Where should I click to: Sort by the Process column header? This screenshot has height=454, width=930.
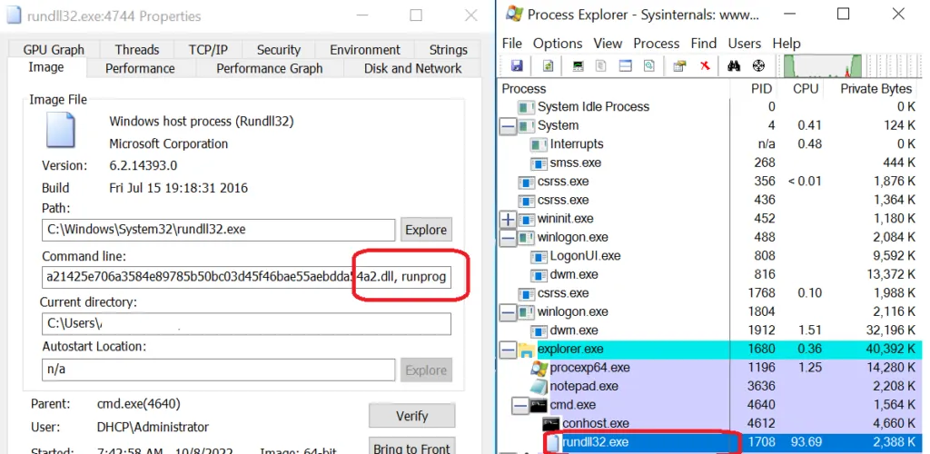pyautogui.click(x=613, y=89)
